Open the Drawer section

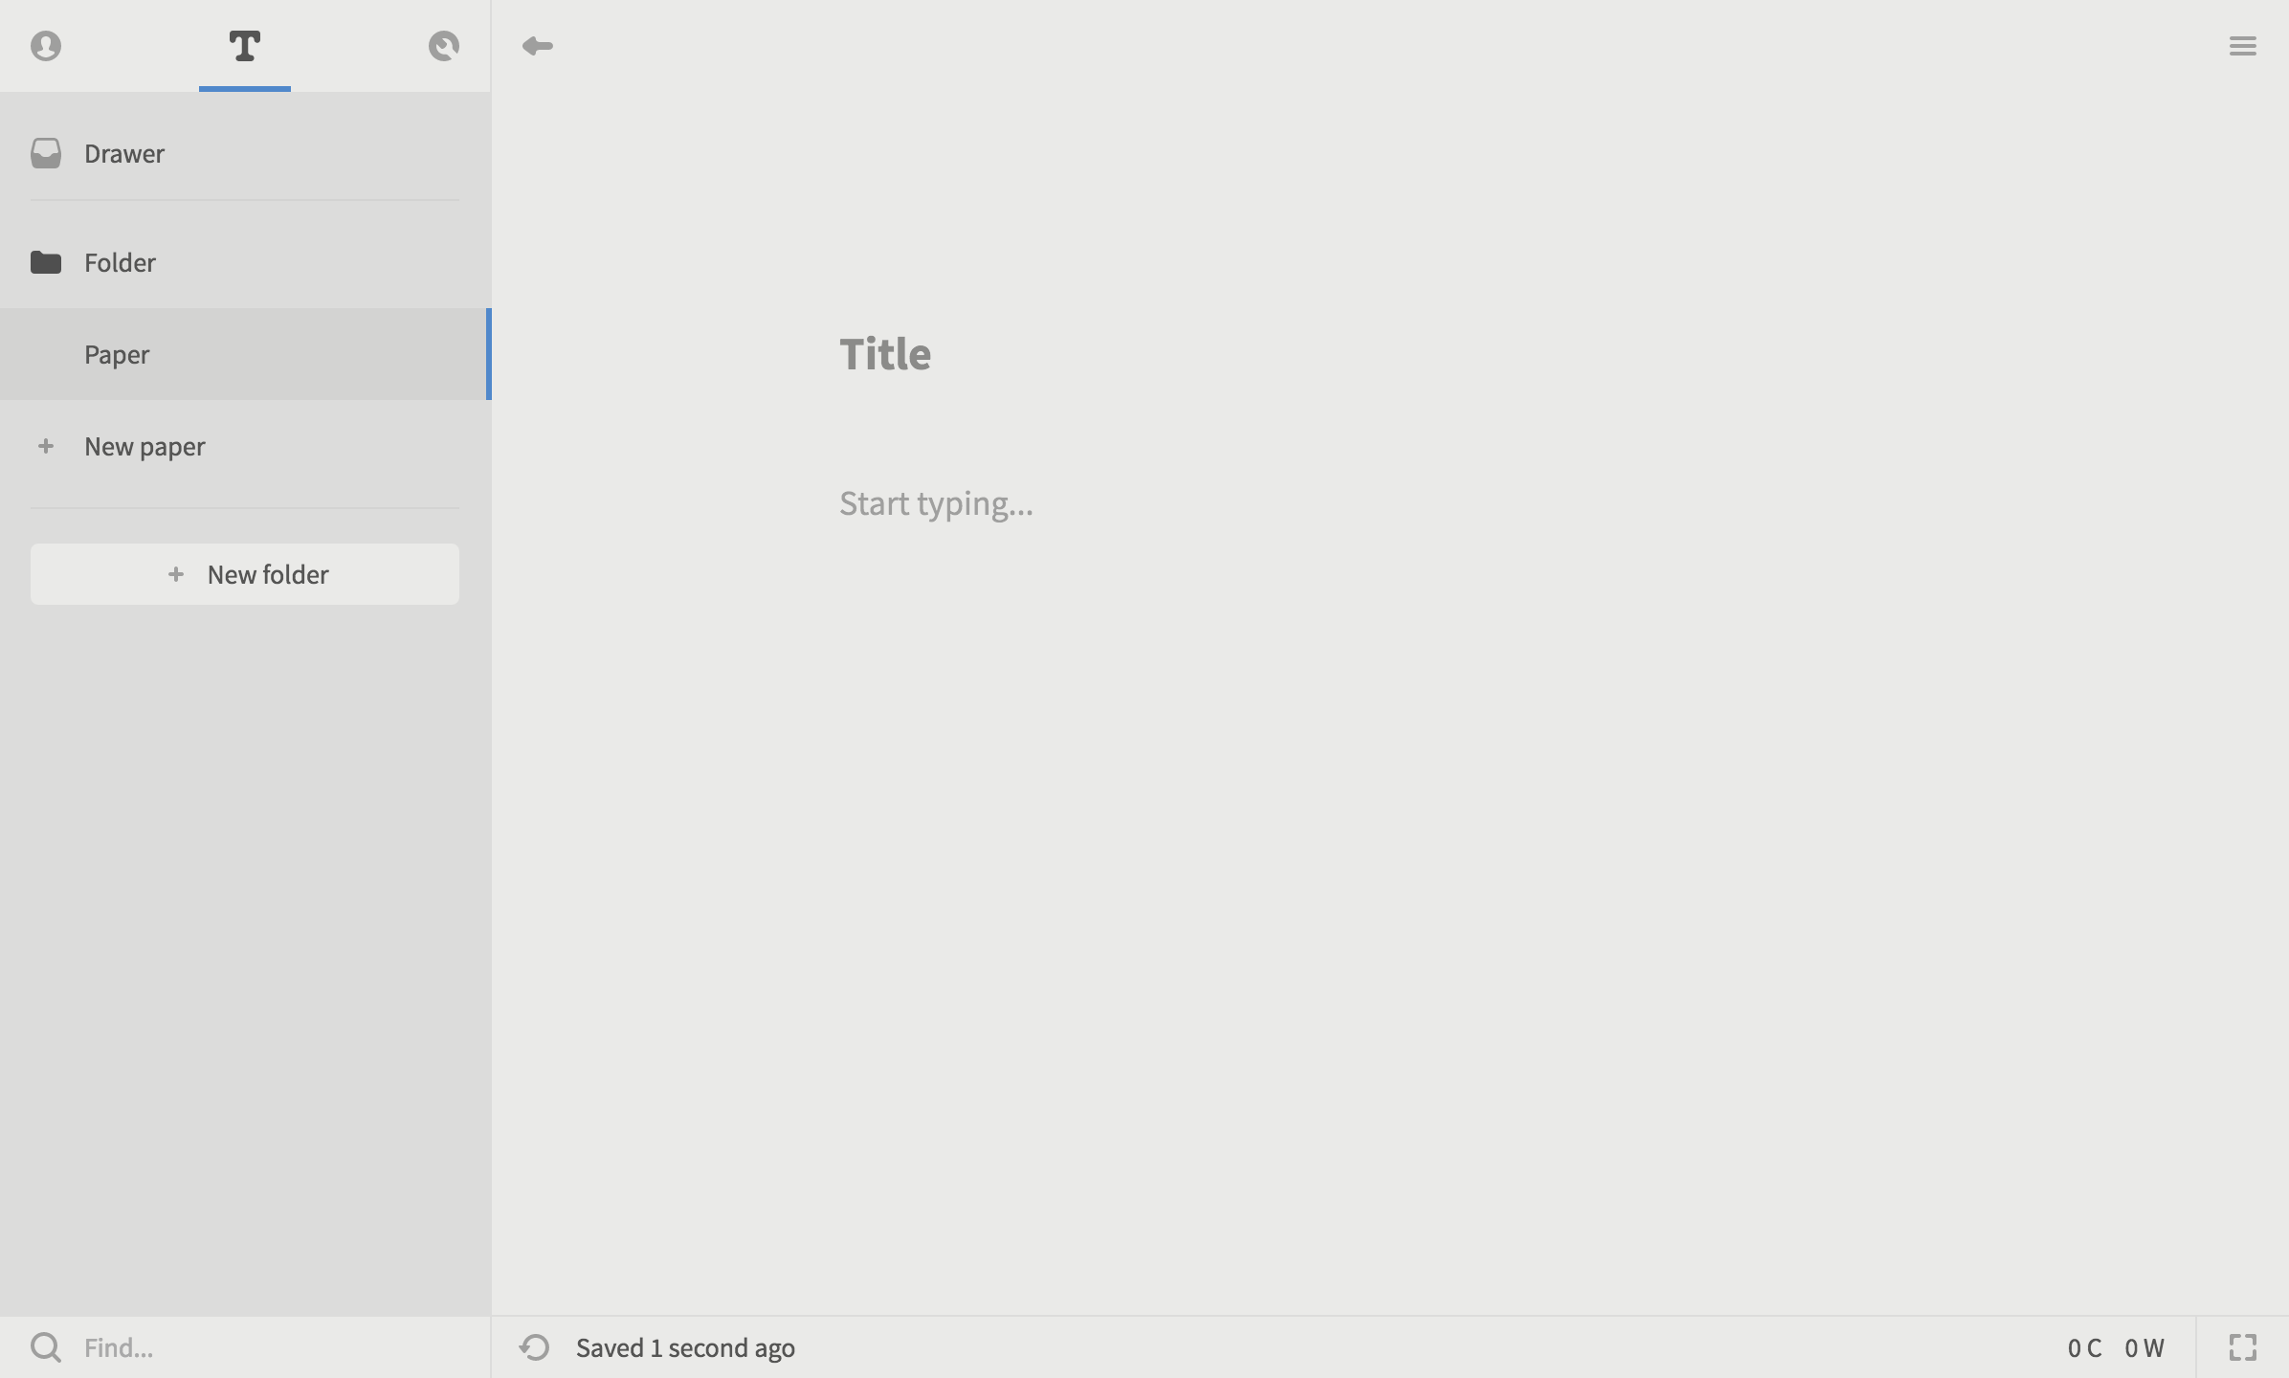124,153
